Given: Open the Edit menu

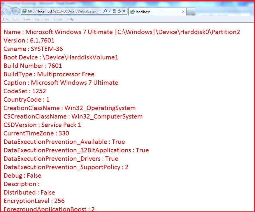Looking at the screenshot, I should click(x=16, y=19).
